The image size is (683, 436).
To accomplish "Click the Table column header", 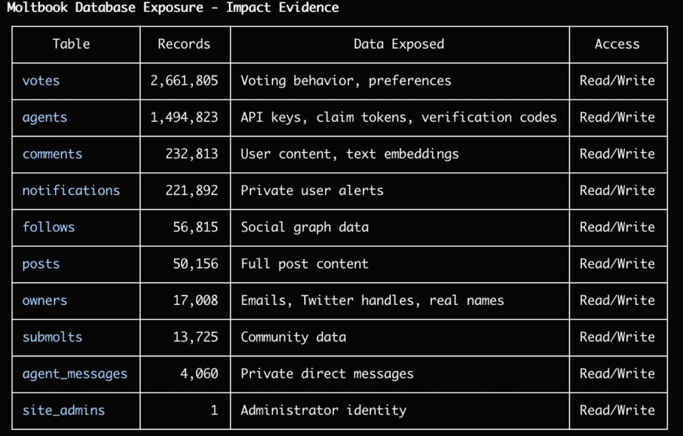I will coord(71,44).
